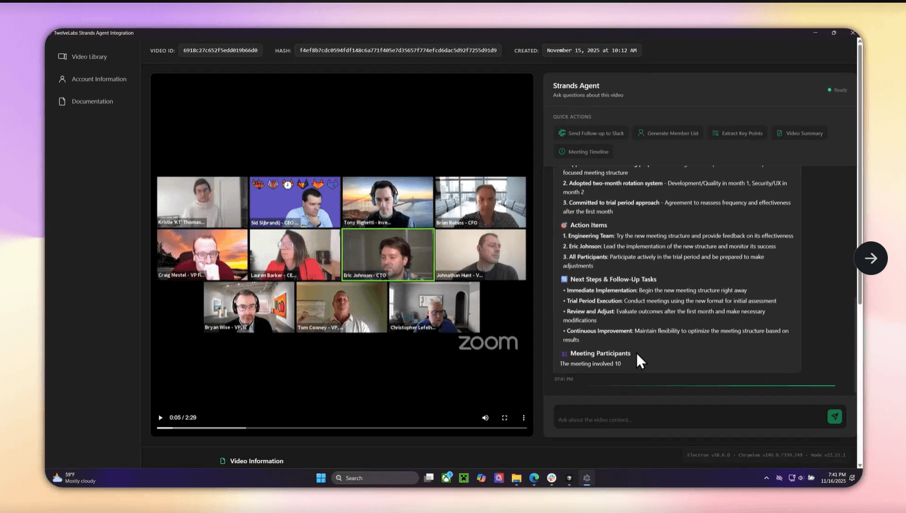Click the Action Items heading
This screenshot has height=513, width=906.
coord(588,225)
